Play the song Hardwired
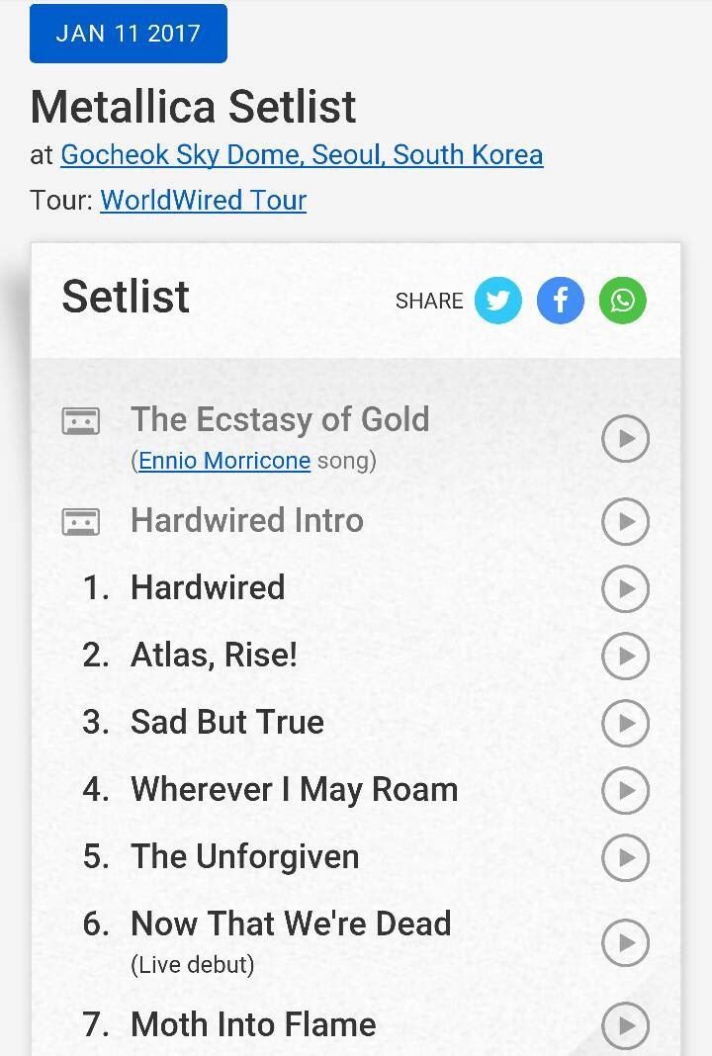The width and height of the screenshot is (712, 1056). click(x=626, y=588)
